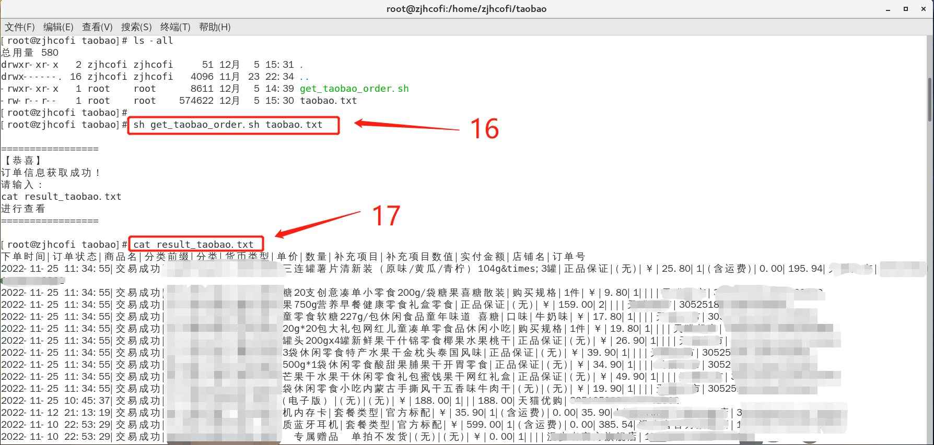Click the '574622' file size value
Screen dimensions: 934x445
coord(196,101)
